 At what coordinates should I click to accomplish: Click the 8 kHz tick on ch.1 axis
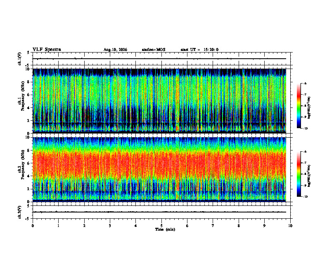point(29,82)
